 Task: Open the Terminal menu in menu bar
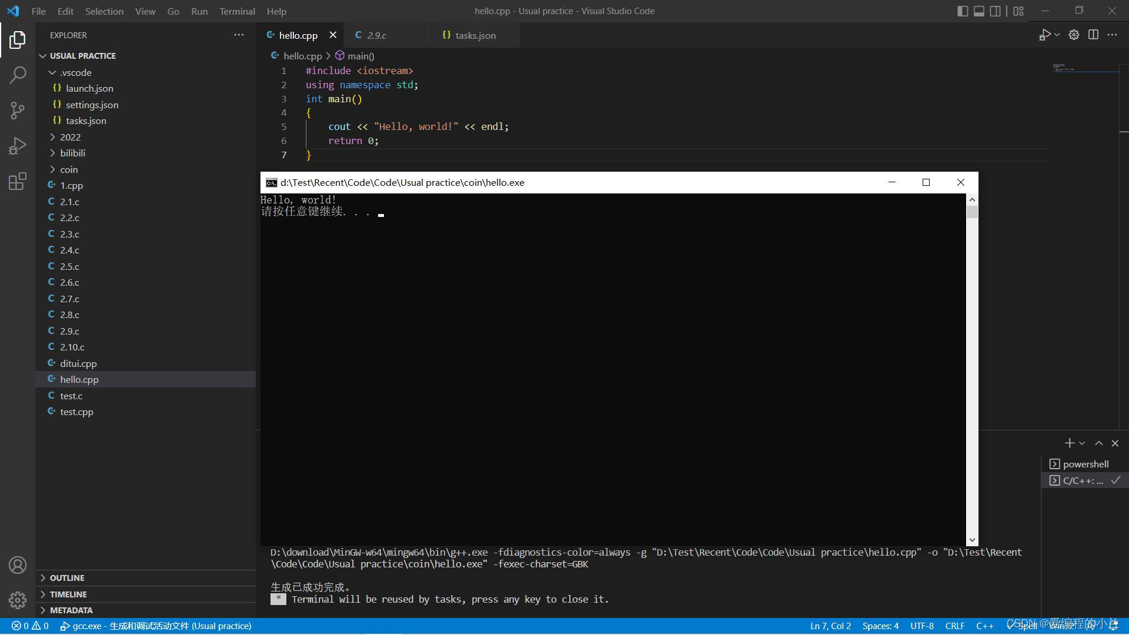[236, 11]
